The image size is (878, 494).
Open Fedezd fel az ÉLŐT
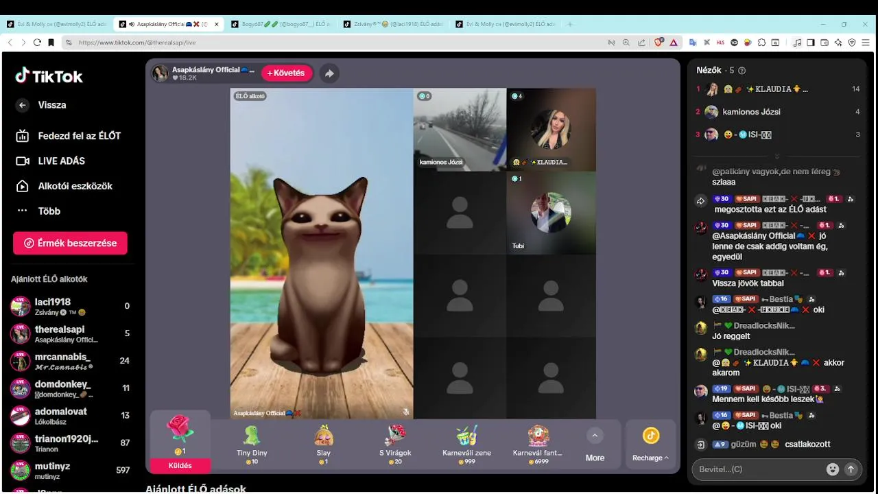click(x=69, y=136)
